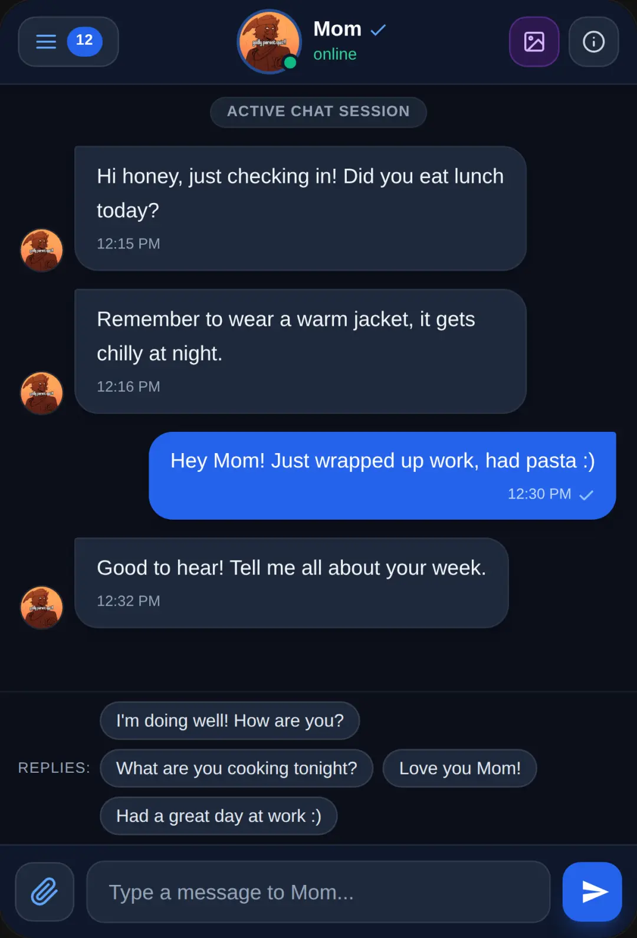Open chat info icon
This screenshot has width=637, height=938.
(593, 42)
